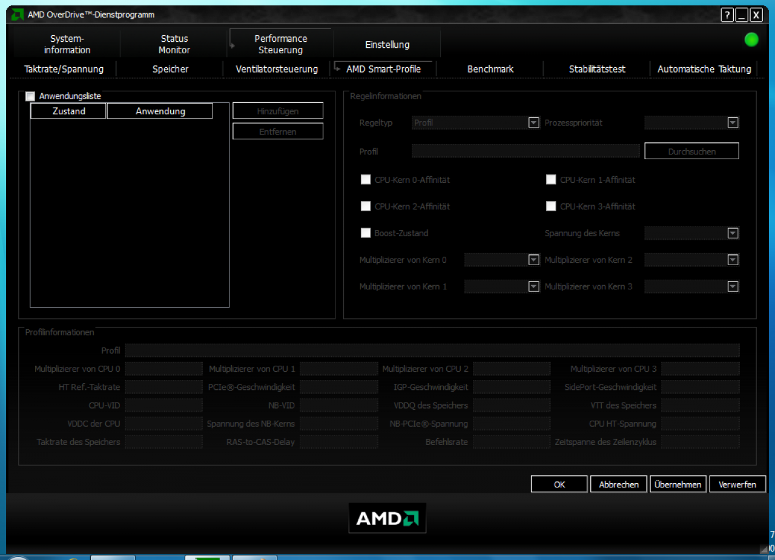Click the RAS-to-CAS-Delay field

338,441
